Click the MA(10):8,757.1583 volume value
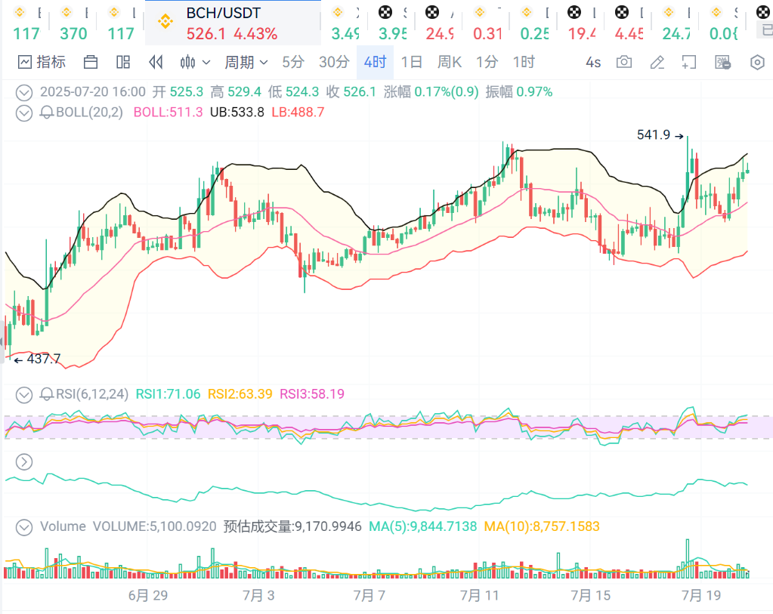 coord(542,526)
